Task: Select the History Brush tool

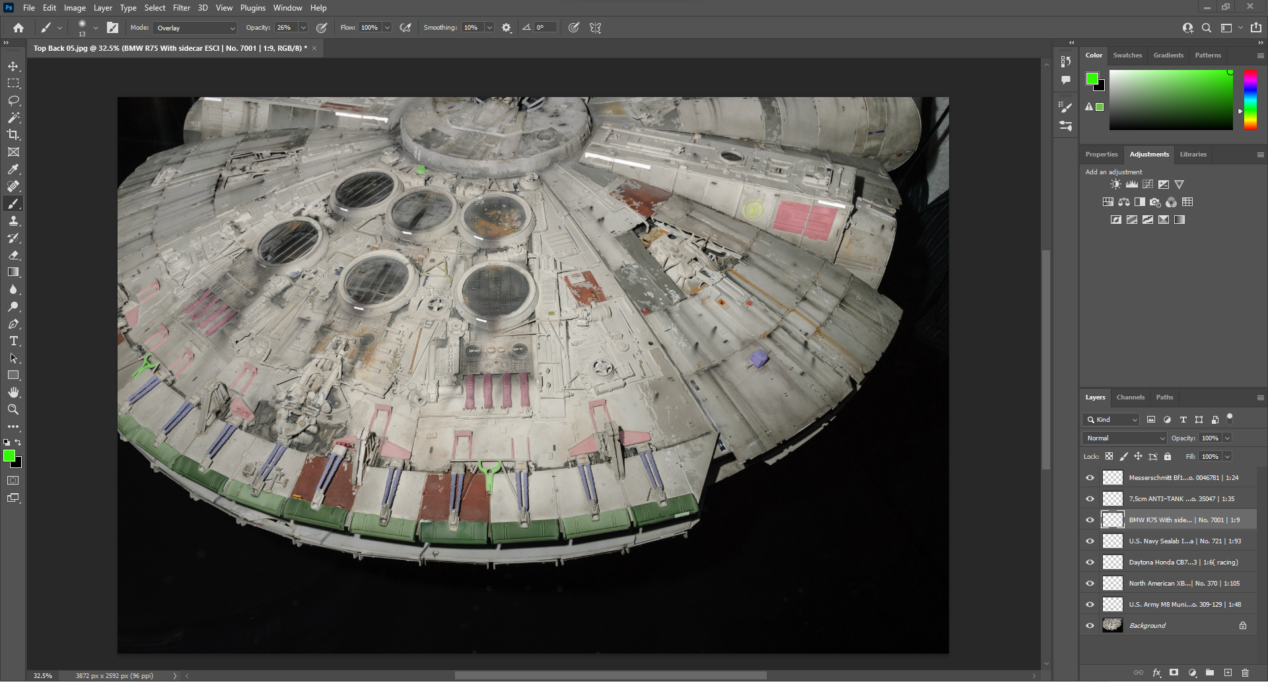Action: pos(13,238)
